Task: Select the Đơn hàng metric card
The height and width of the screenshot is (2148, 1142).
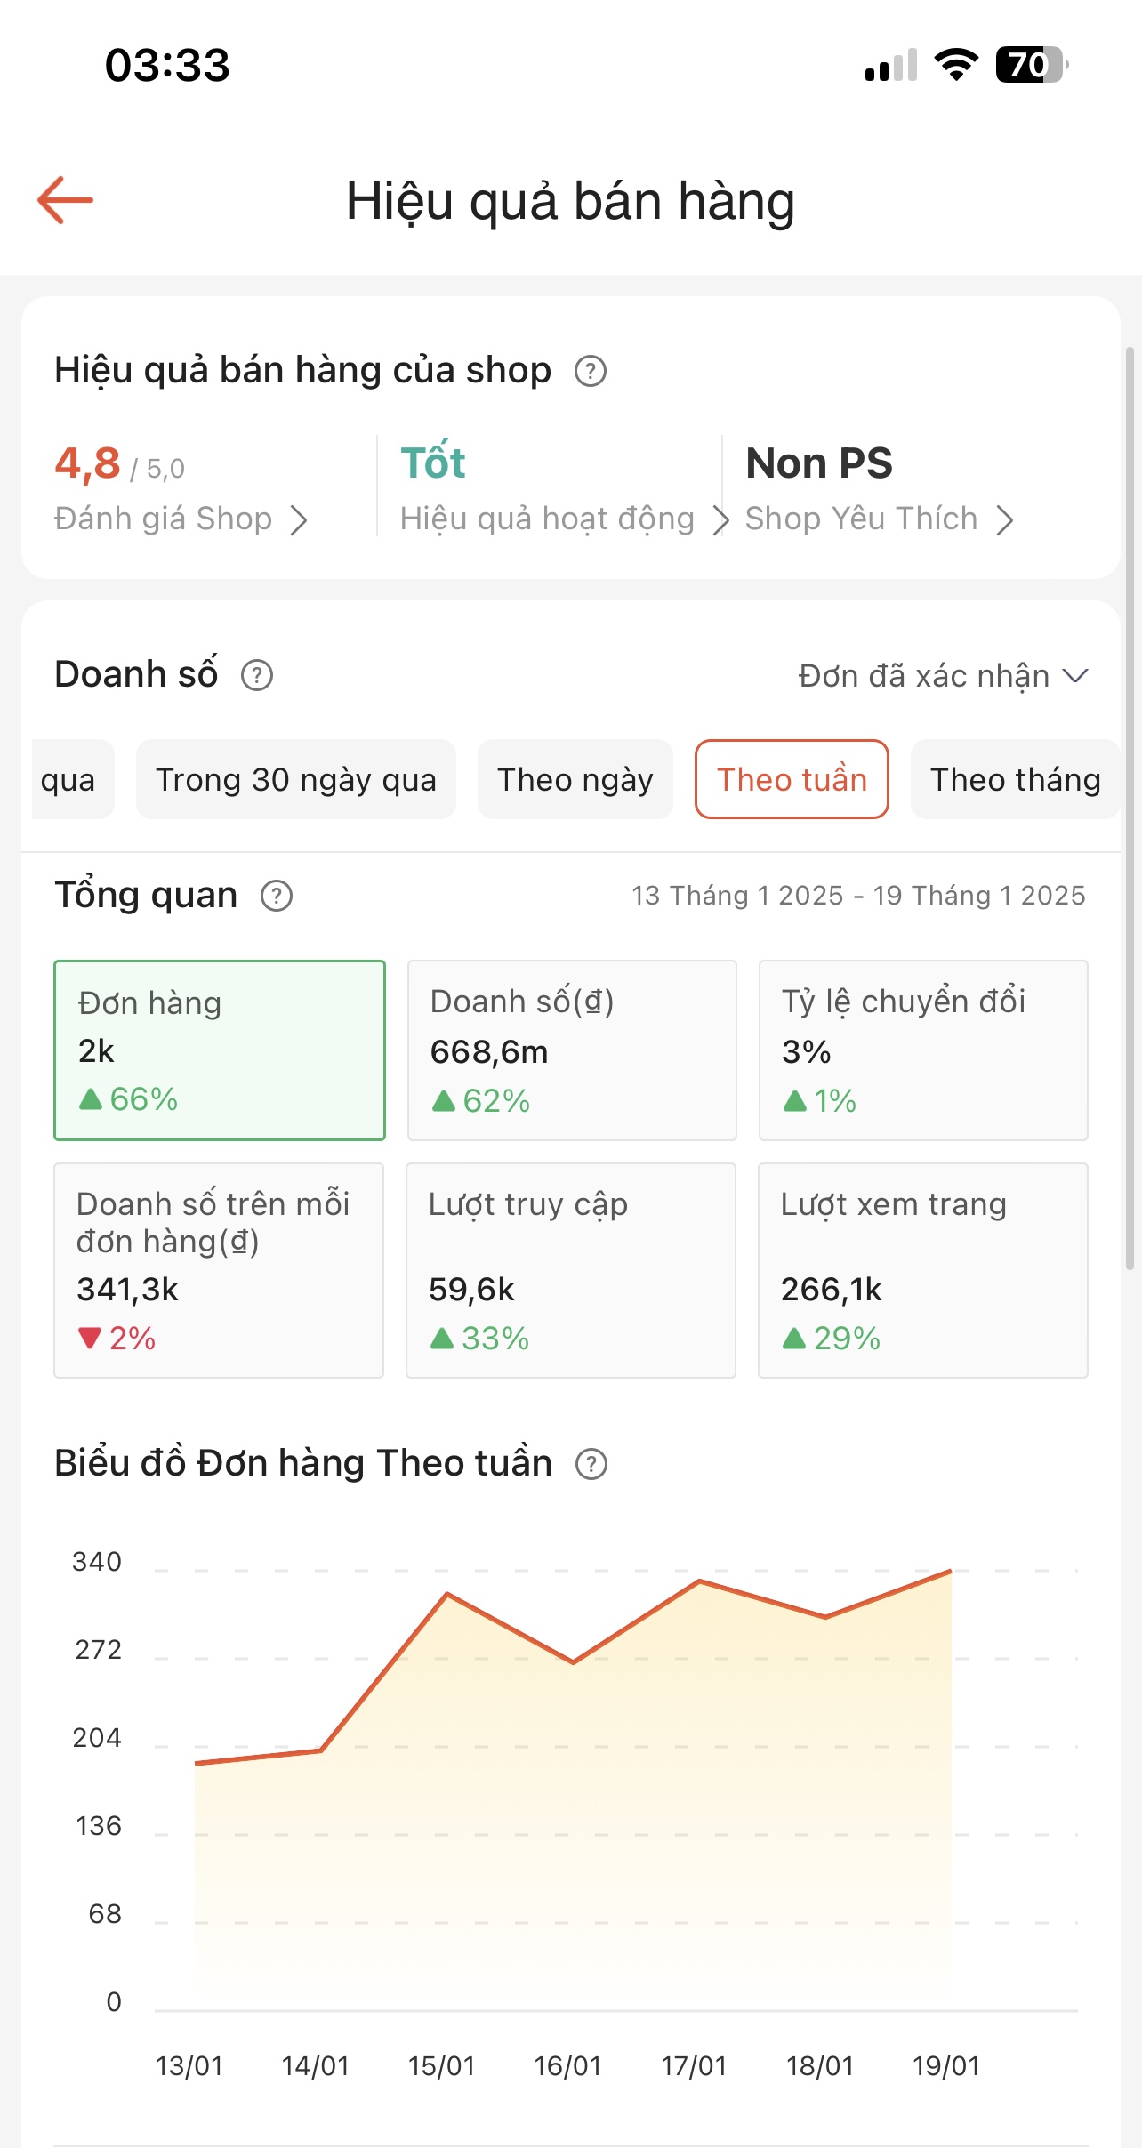Action: point(219,1050)
